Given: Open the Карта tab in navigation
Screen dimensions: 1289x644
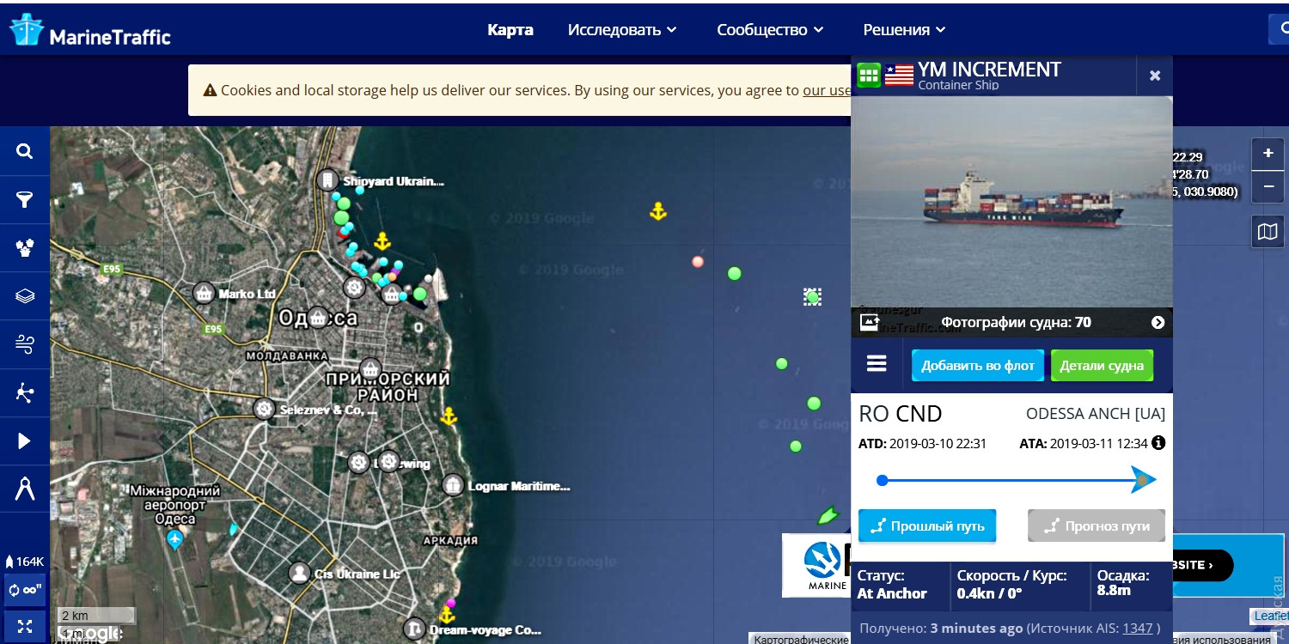Looking at the screenshot, I should [x=510, y=30].
